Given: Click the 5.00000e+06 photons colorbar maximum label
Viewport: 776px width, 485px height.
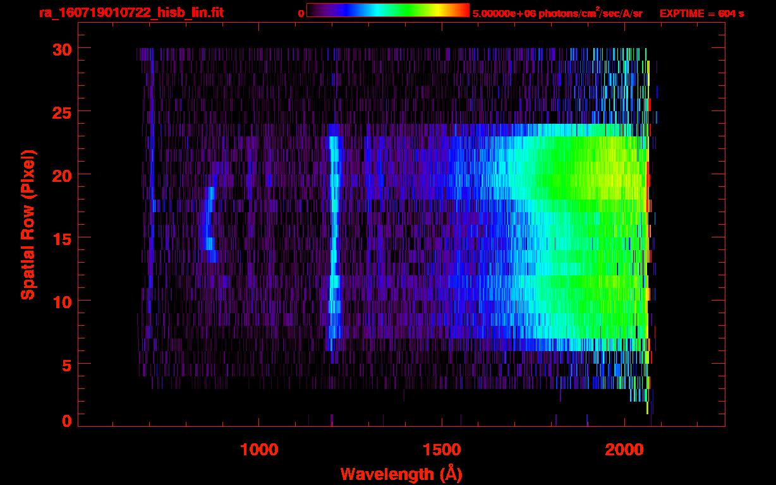Looking at the screenshot, I should coord(557,13).
